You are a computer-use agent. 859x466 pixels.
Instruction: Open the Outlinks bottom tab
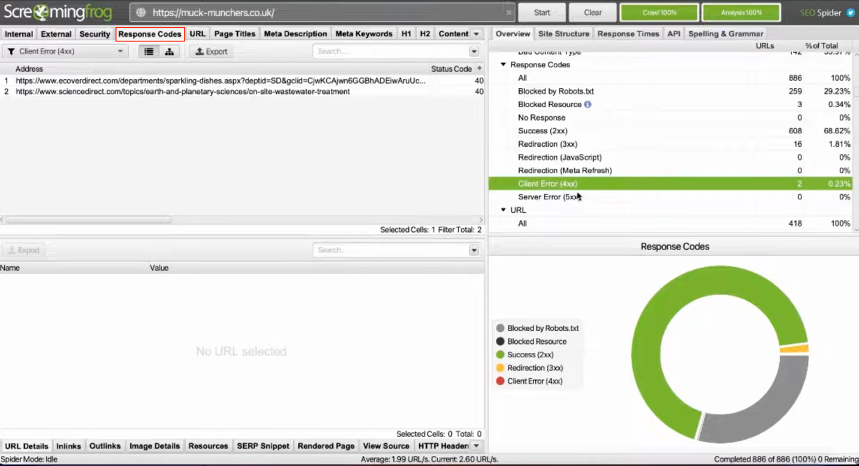105,446
